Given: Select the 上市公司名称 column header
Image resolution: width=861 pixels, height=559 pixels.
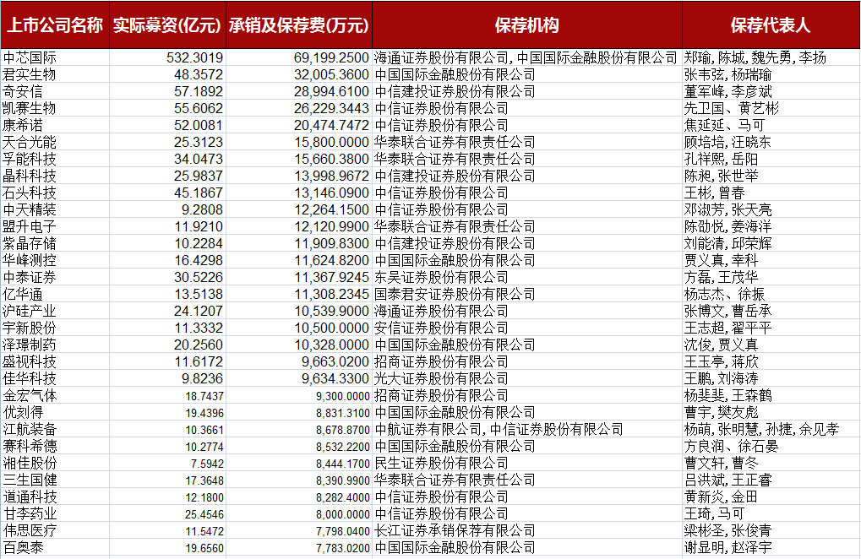Looking at the screenshot, I should click(x=55, y=24).
